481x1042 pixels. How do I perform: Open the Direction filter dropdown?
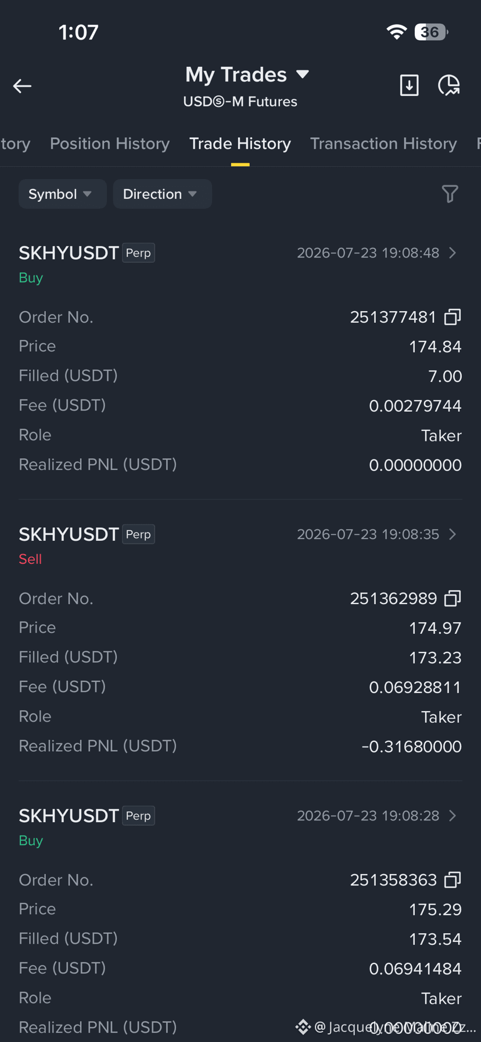coord(162,194)
